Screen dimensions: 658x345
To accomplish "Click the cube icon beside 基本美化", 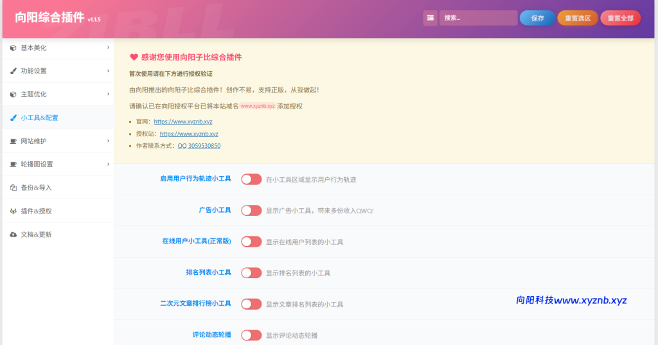I will pyautogui.click(x=13, y=48).
